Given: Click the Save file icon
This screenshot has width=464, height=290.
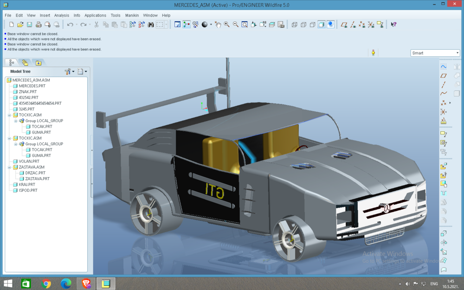Looking at the screenshot, I should (x=29, y=25).
